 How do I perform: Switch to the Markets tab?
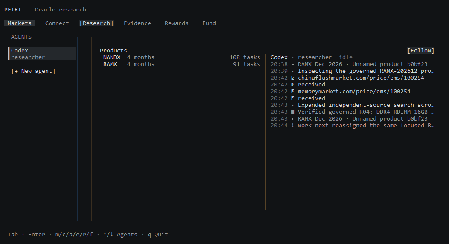(20, 23)
